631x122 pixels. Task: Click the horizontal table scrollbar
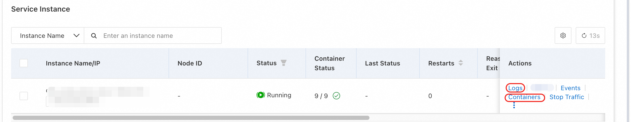pos(191,118)
